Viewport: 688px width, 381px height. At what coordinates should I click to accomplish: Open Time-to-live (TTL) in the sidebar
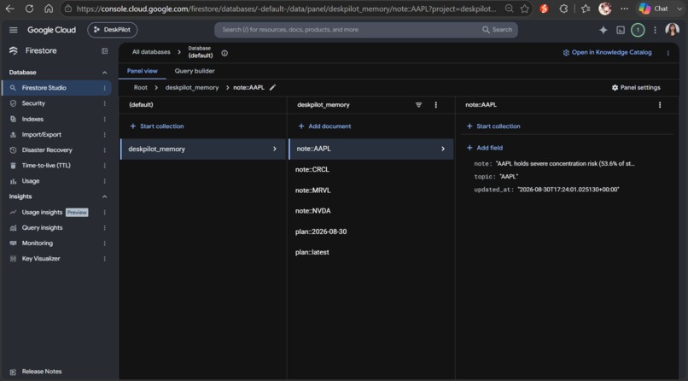pyautogui.click(x=46, y=166)
